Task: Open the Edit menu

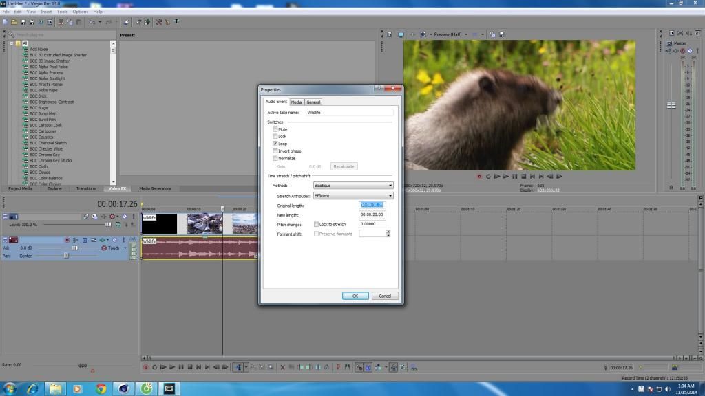Action: pos(17,12)
